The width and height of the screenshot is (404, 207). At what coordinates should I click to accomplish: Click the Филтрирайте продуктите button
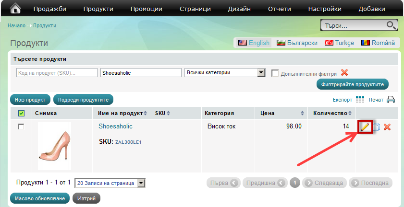tap(352, 84)
